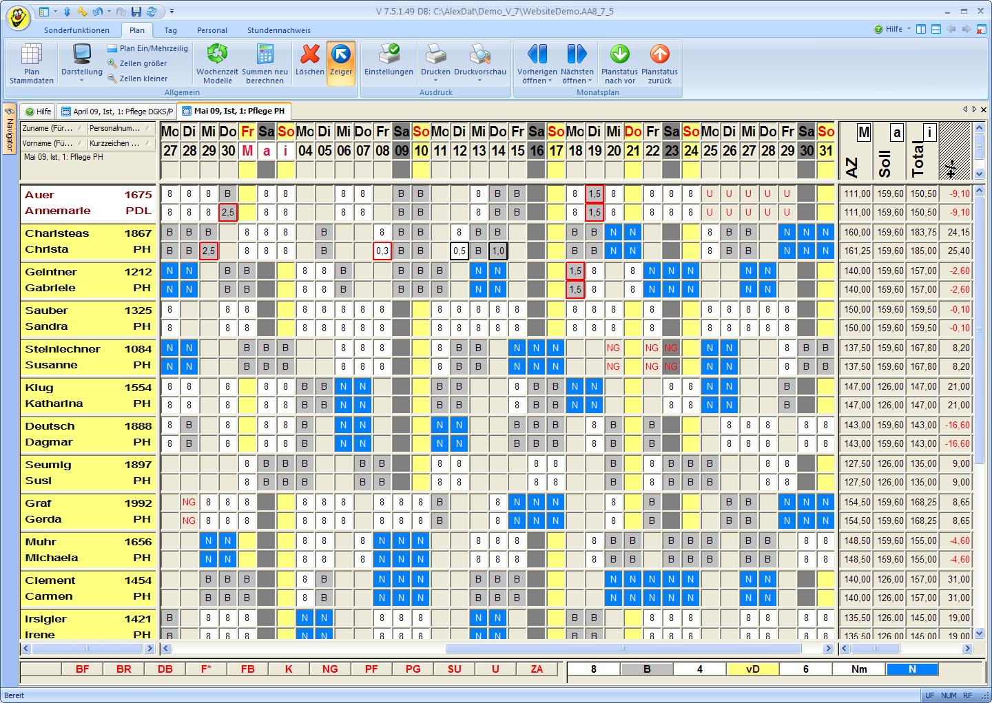Expand the Druckvorschau dropdown

coord(480,81)
